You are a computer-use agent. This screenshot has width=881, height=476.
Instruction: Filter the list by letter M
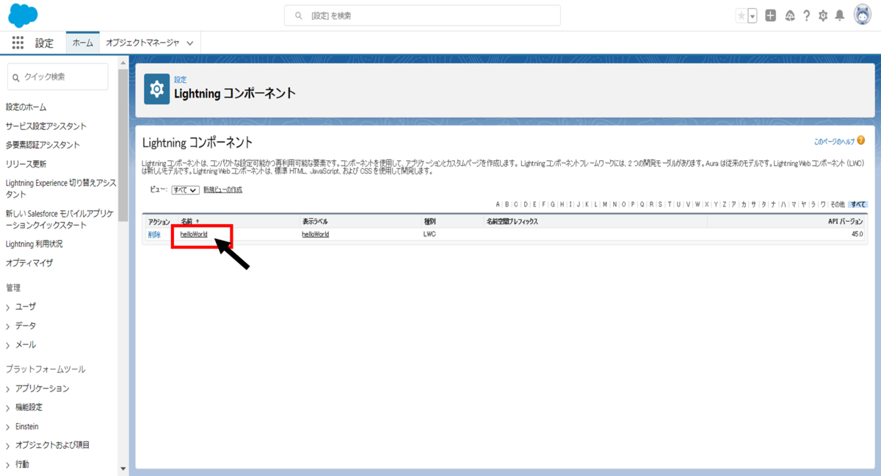click(604, 204)
